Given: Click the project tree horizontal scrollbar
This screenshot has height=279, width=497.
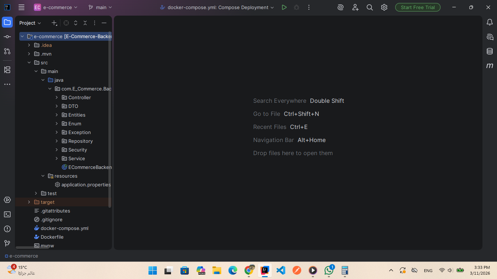Looking at the screenshot, I should pos(33,248).
